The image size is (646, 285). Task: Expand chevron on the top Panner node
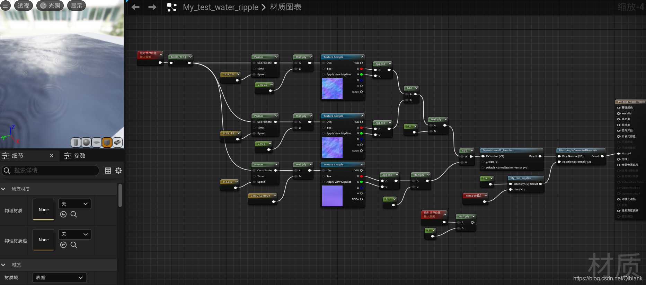coord(276,57)
